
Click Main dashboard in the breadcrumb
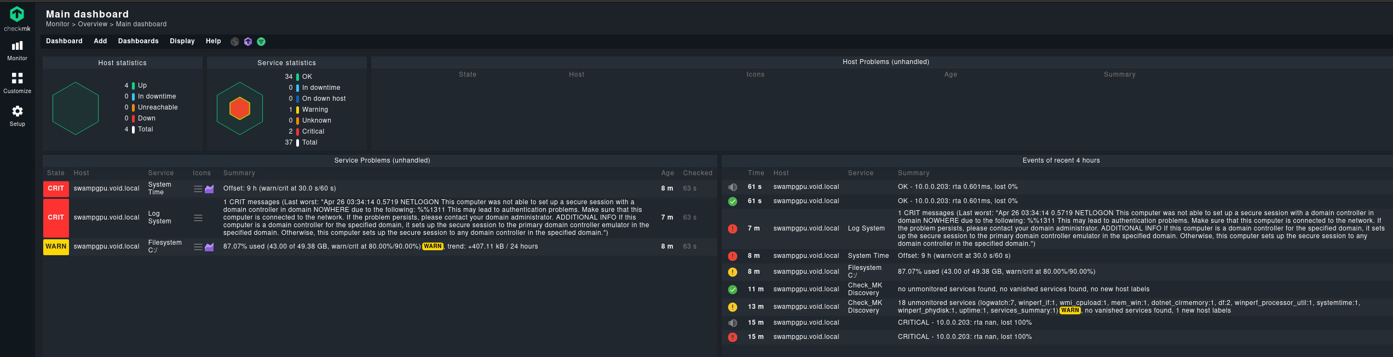pyautogui.click(x=141, y=24)
